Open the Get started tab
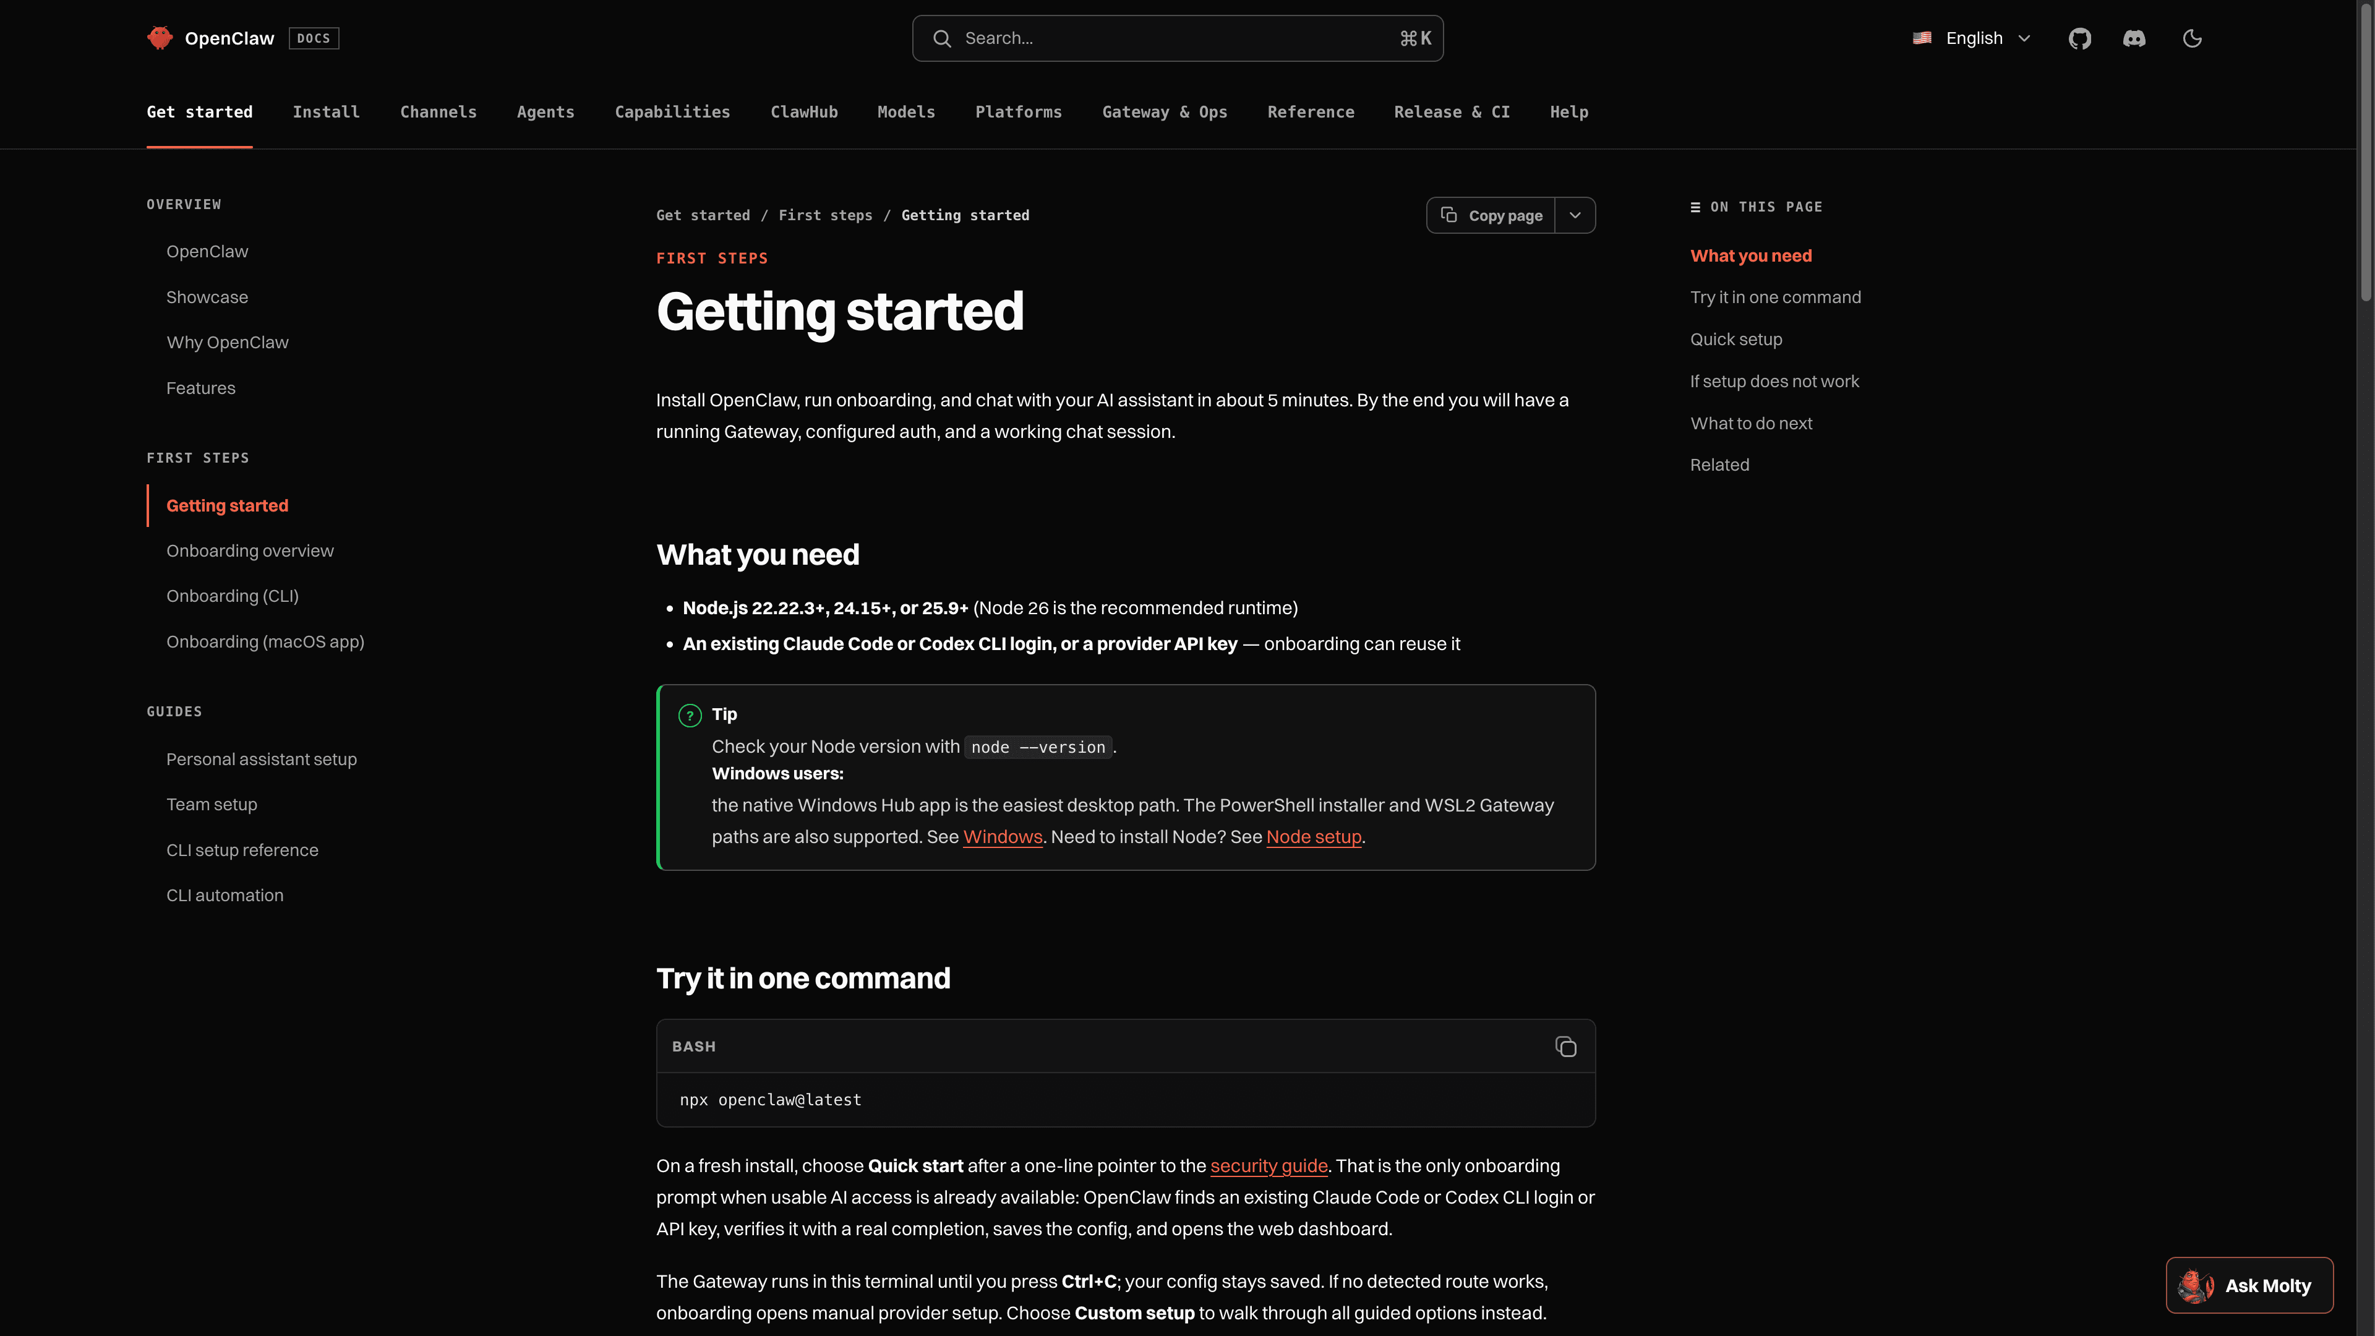The image size is (2375, 1336). coord(199,111)
